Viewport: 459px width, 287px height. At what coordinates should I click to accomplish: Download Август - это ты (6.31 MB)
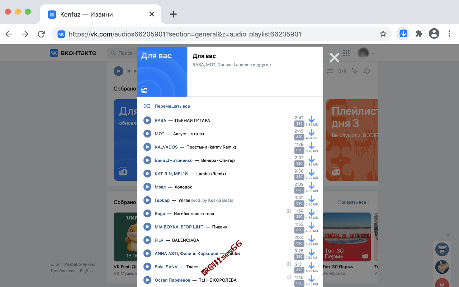pyautogui.click(x=312, y=132)
